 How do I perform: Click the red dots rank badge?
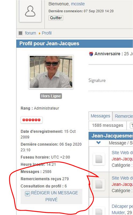point(31,120)
